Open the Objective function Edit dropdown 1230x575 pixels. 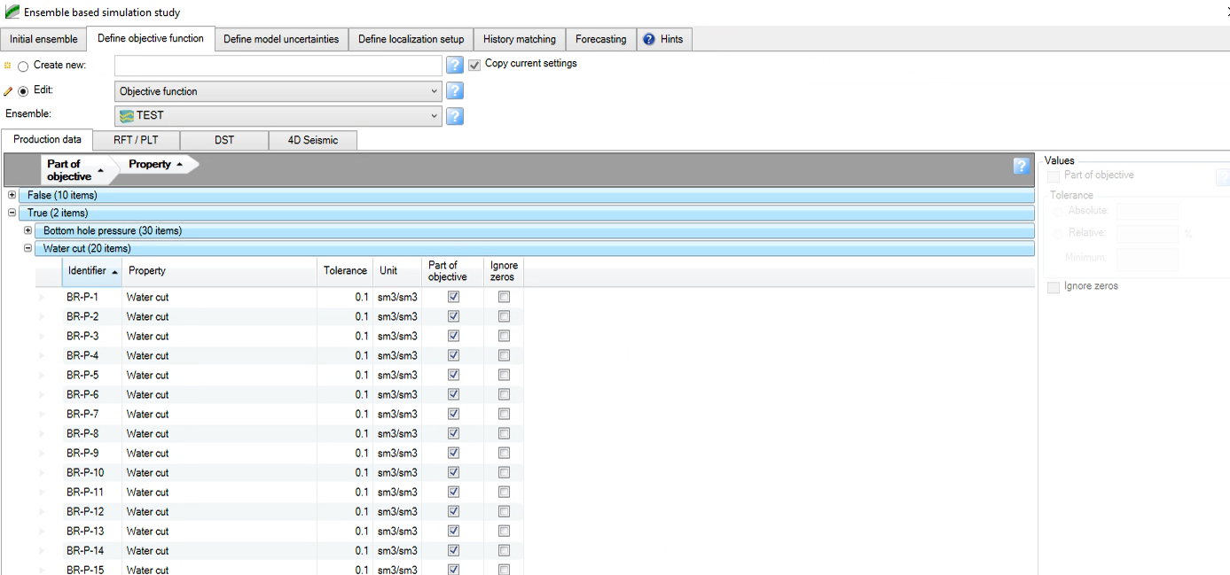[x=434, y=91]
